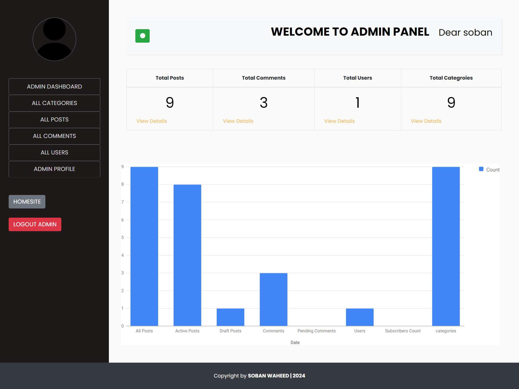Open Admin Profile menu item
The height and width of the screenshot is (389, 519).
54,169
